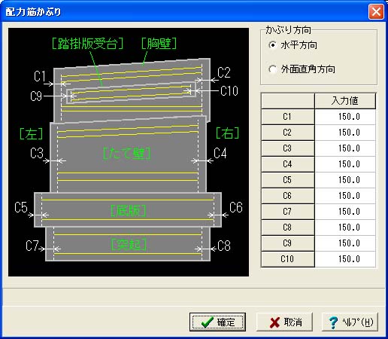
Task: Confirm with the 確定 button
Action: click(217, 322)
